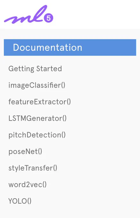Click the last item in Documentation list

click(x=20, y=201)
